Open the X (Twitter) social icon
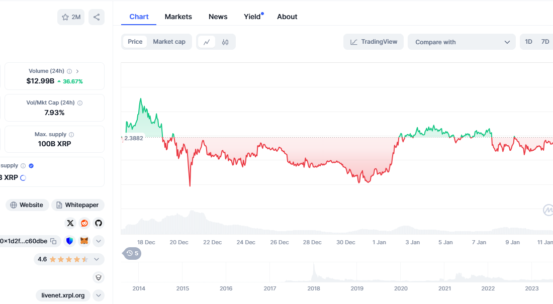This screenshot has height=304, width=553. pyautogui.click(x=70, y=223)
